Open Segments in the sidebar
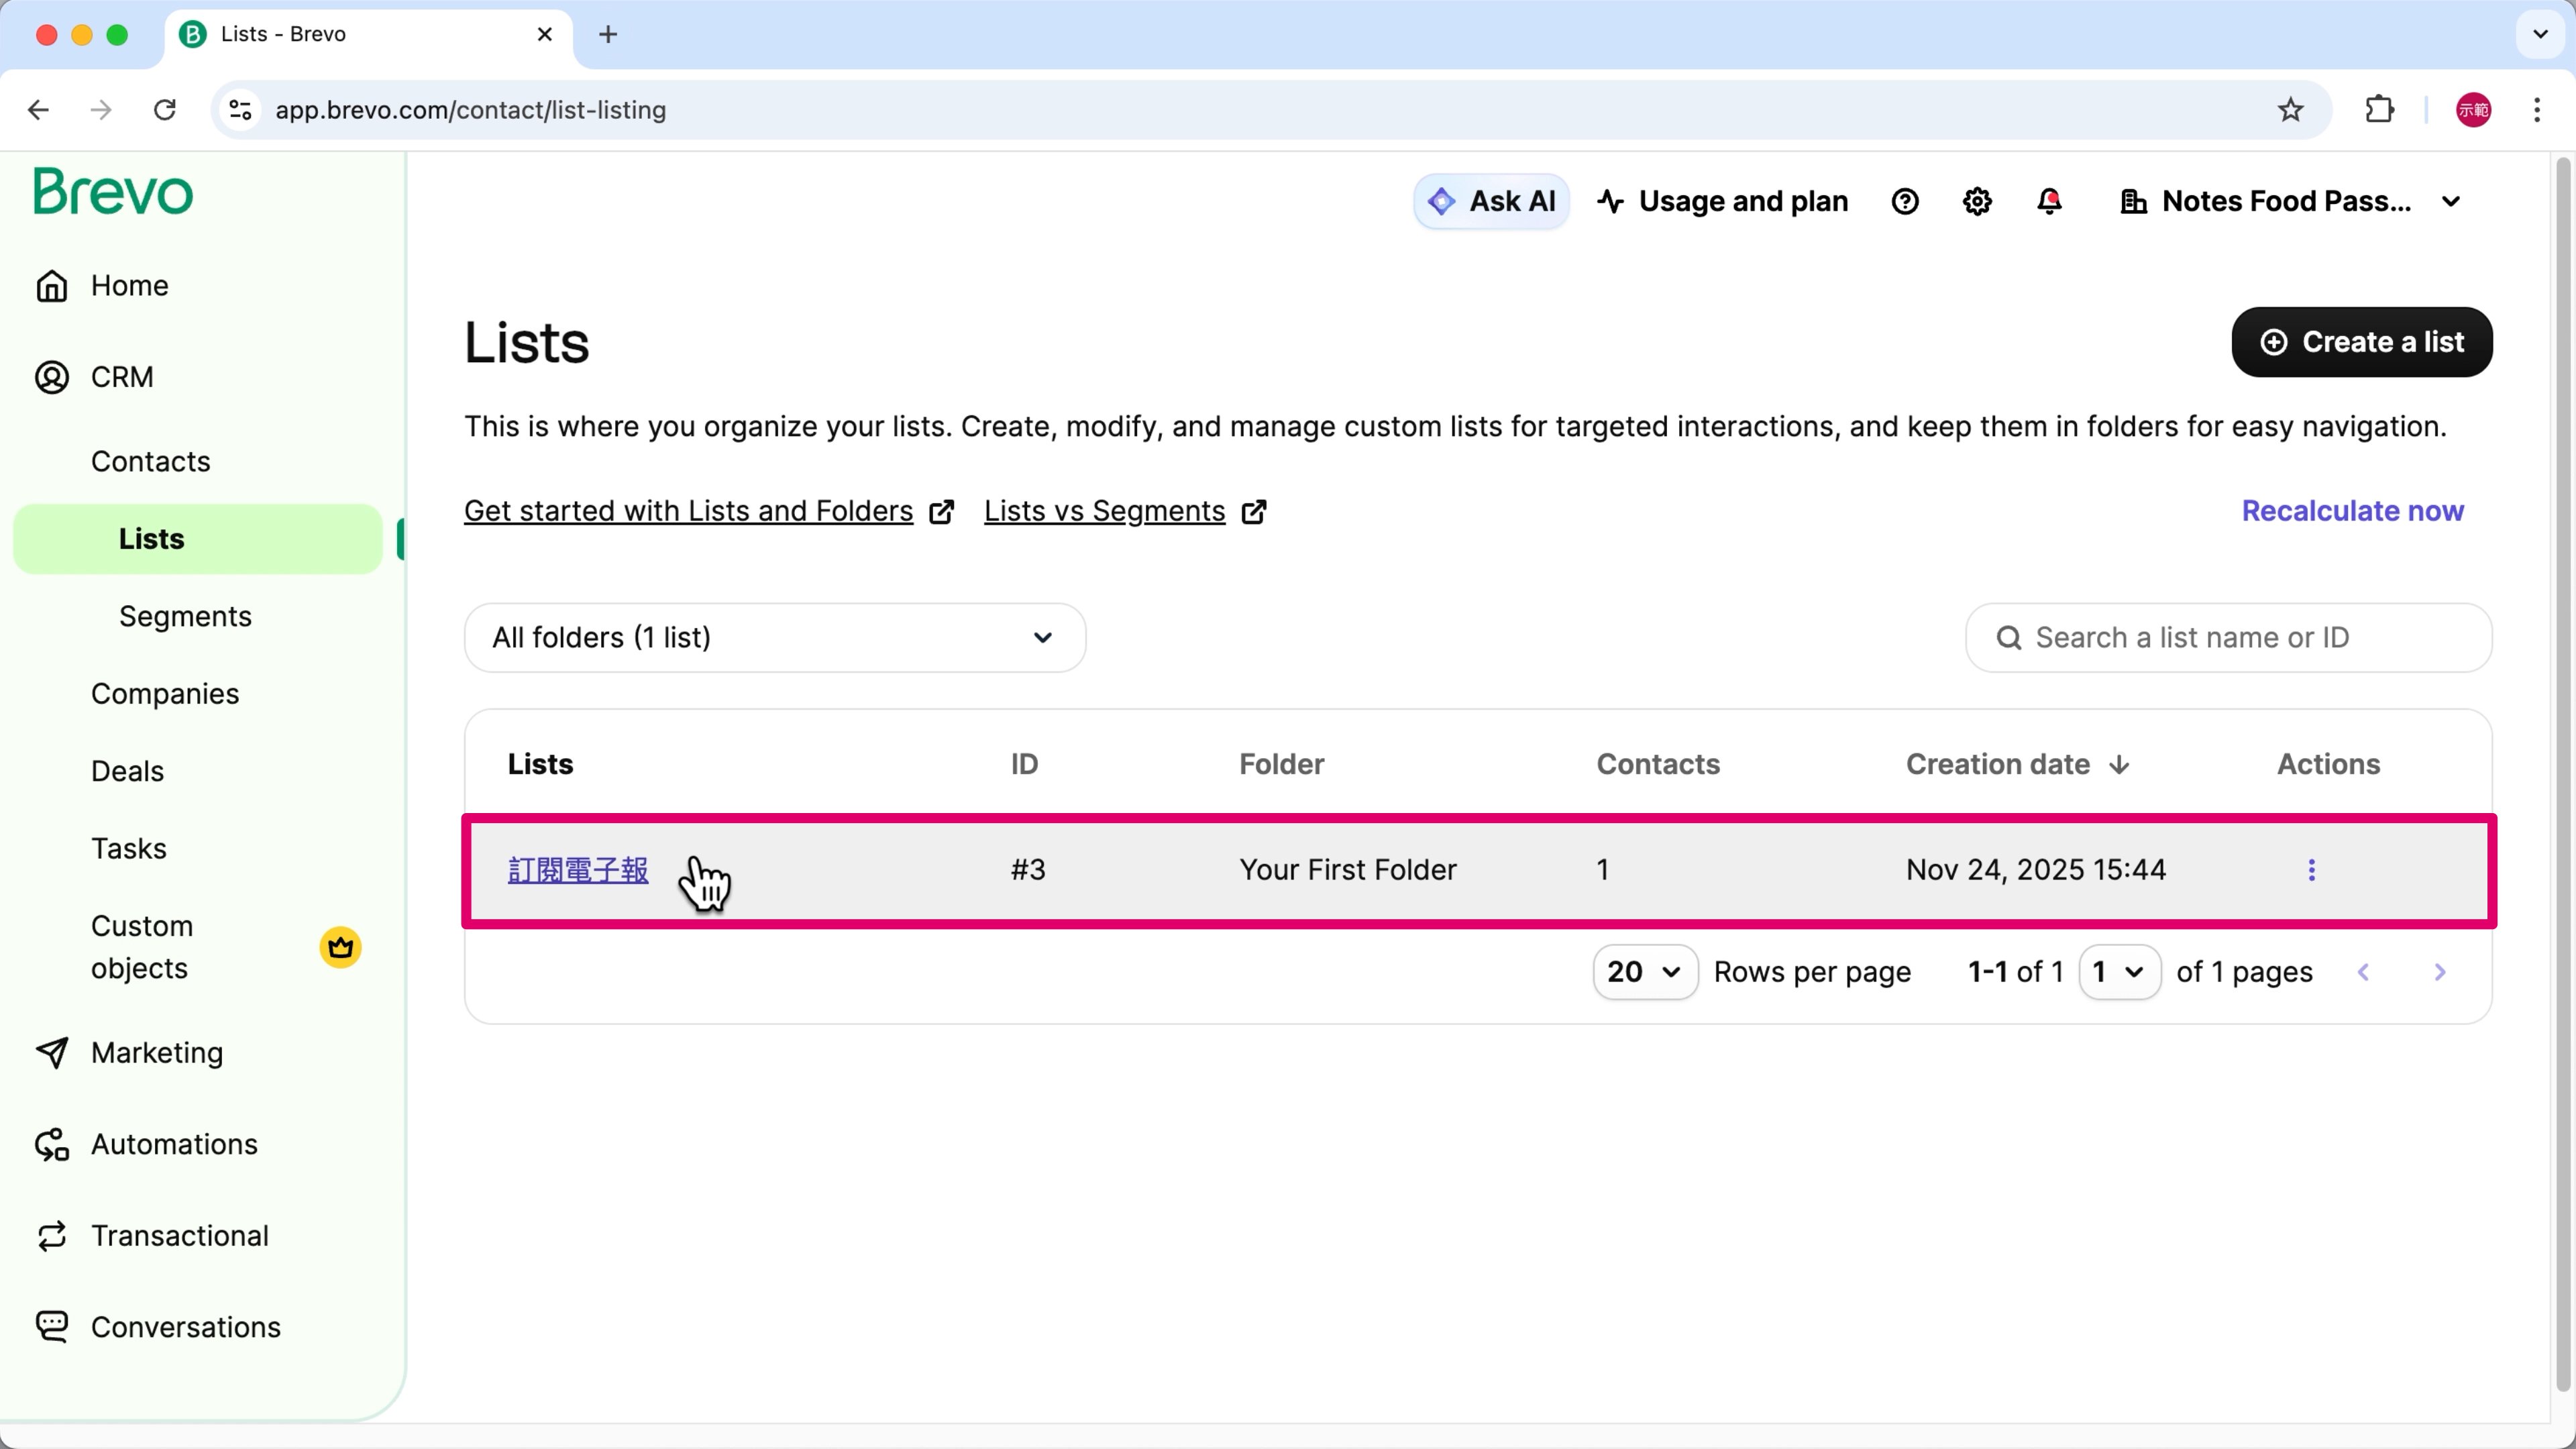 point(185,616)
